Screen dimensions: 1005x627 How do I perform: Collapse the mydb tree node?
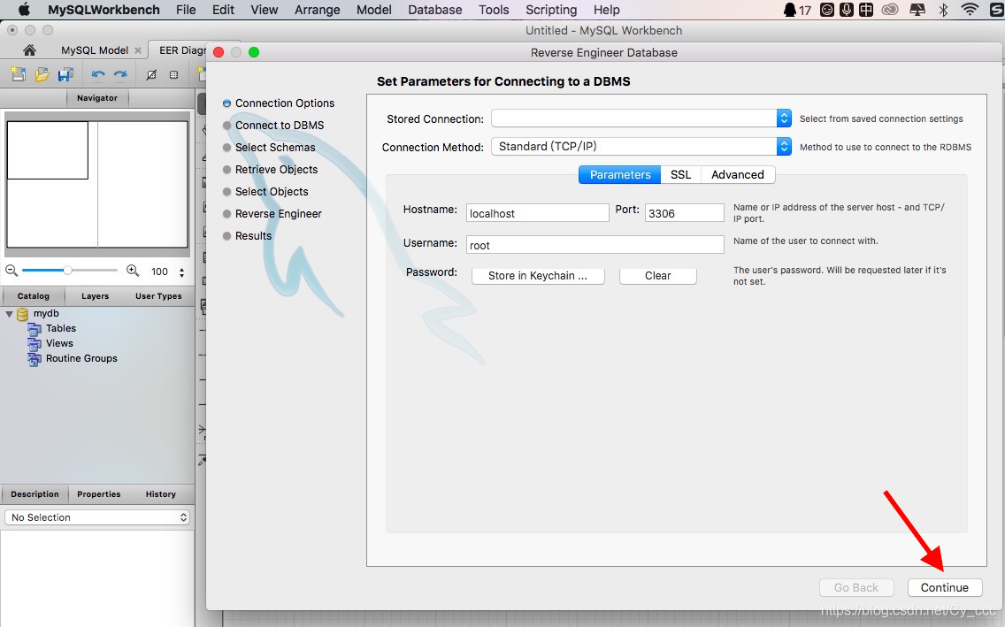coord(9,314)
